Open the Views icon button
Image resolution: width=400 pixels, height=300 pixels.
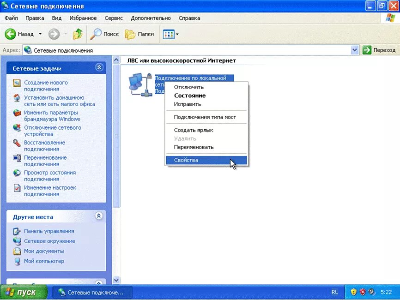coord(169,34)
